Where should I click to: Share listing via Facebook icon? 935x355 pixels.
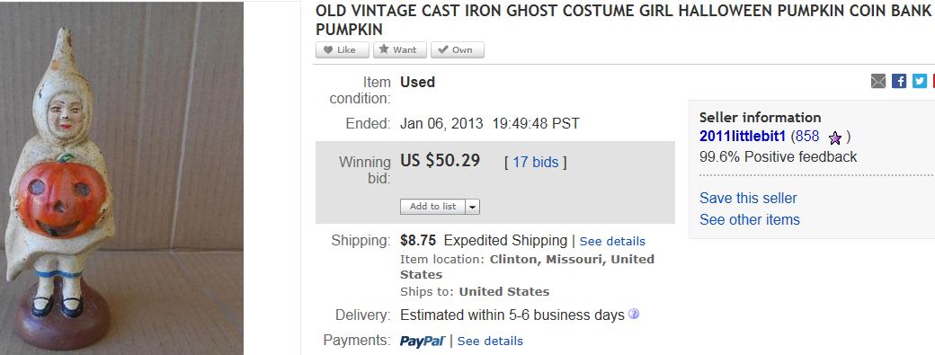899,81
